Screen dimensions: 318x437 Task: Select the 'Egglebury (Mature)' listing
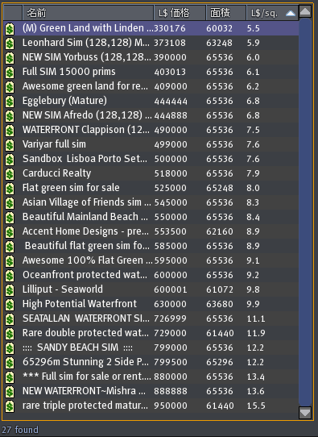pos(151,101)
